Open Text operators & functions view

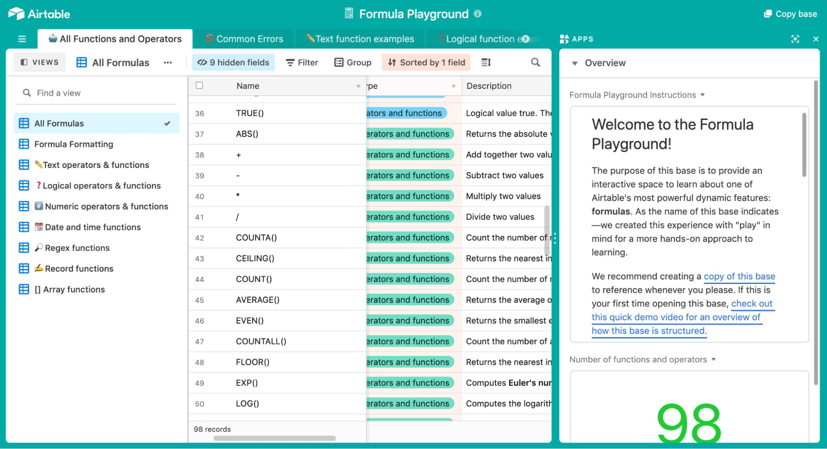pos(97,165)
